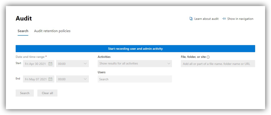Click the info icon next to File, folder, or site
The image size is (271, 115).
[x=208, y=57]
